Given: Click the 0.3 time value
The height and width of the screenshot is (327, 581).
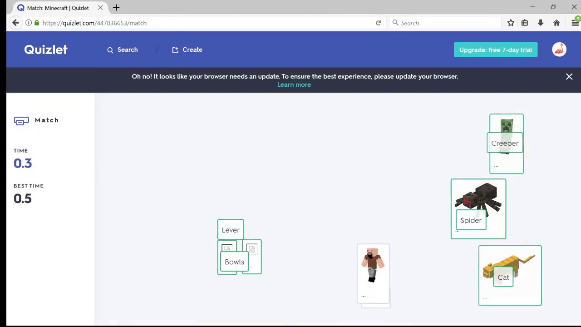Looking at the screenshot, I should pos(23,163).
